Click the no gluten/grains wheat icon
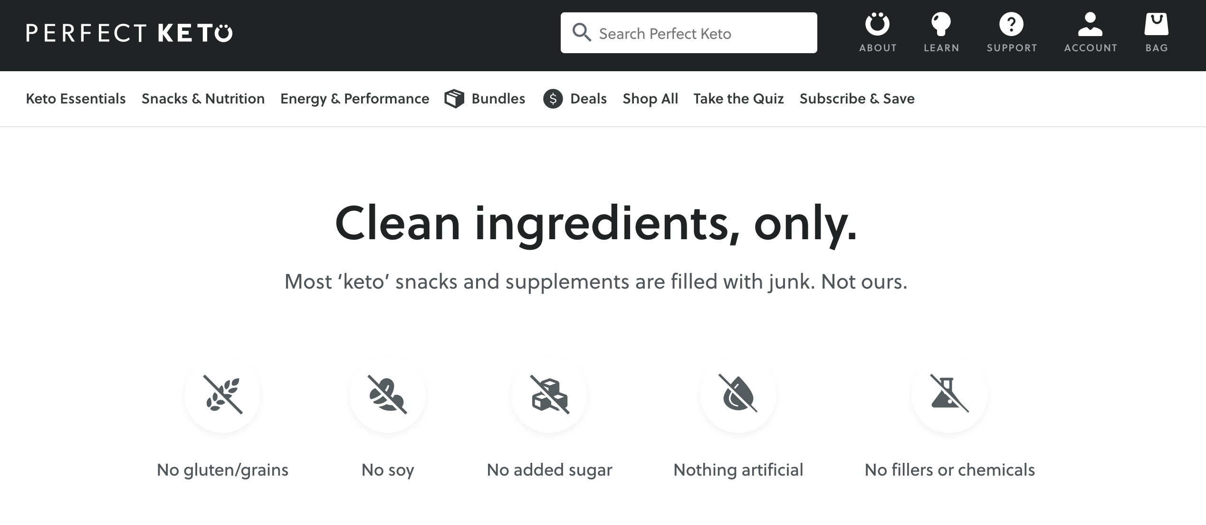Screen dimensions: 1206x525 coord(222,394)
